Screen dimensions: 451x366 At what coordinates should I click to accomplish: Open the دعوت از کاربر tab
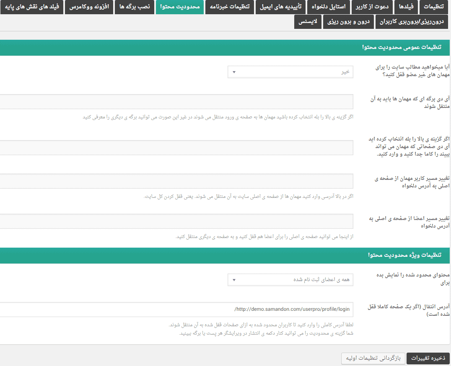coord(372,7)
